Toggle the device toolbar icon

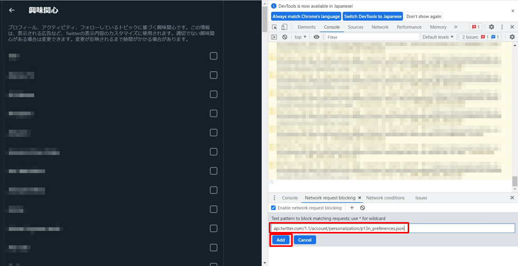coord(284,27)
